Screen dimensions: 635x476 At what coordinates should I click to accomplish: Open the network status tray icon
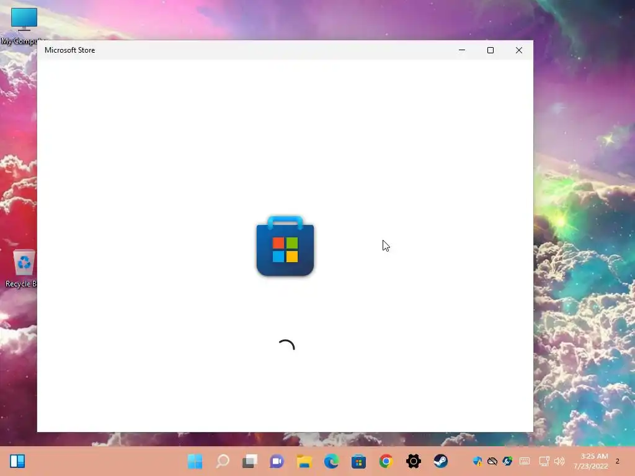pos(544,461)
